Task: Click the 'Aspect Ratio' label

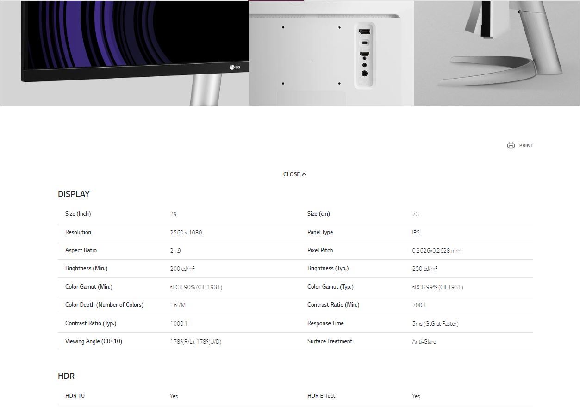Action: pyautogui.click(x=81, y=250)
